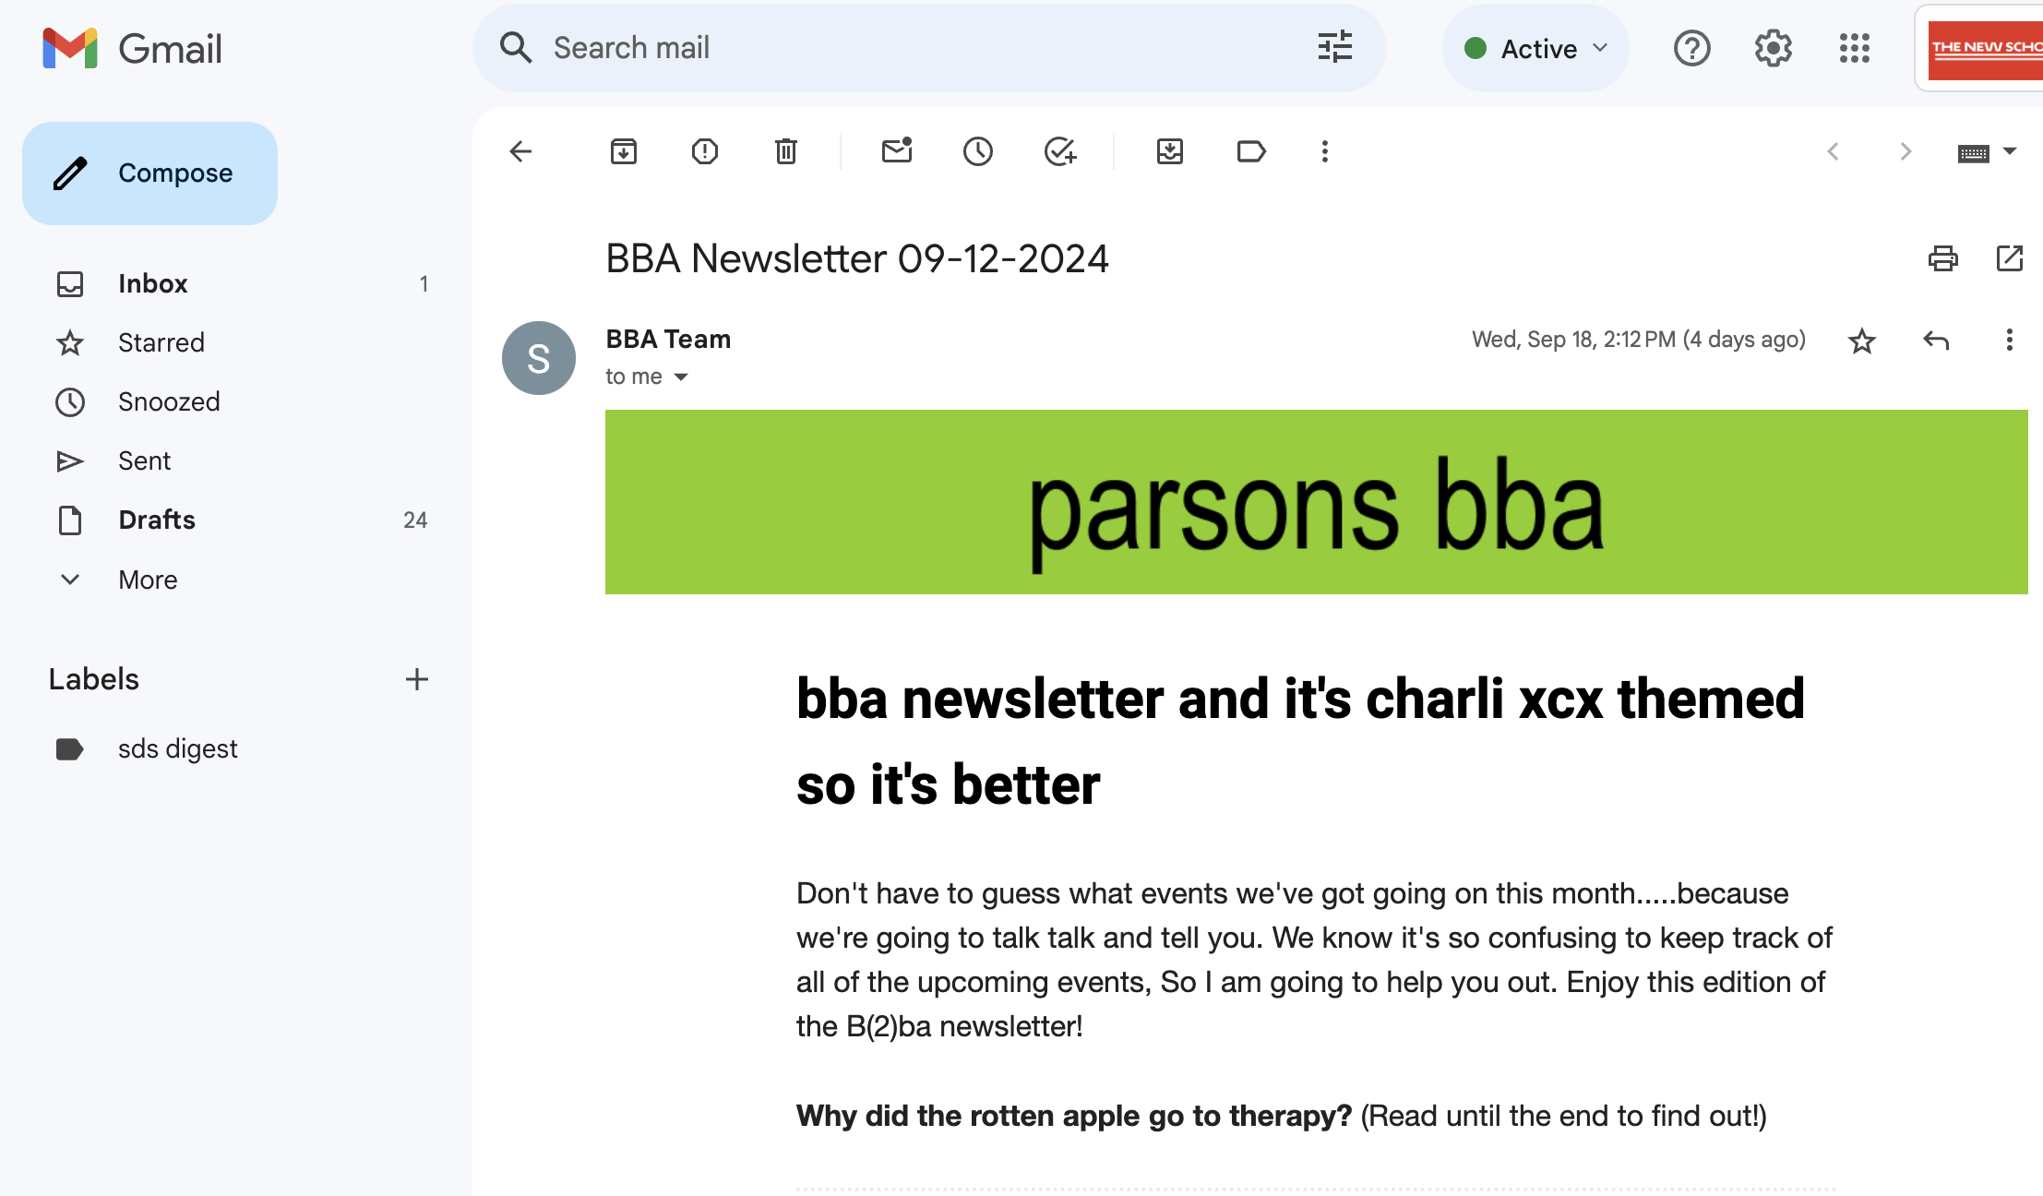Image resolution: width=2043 pixels, height=1196 pixels.
Task: Mark this email as unread
Action: 897,151
